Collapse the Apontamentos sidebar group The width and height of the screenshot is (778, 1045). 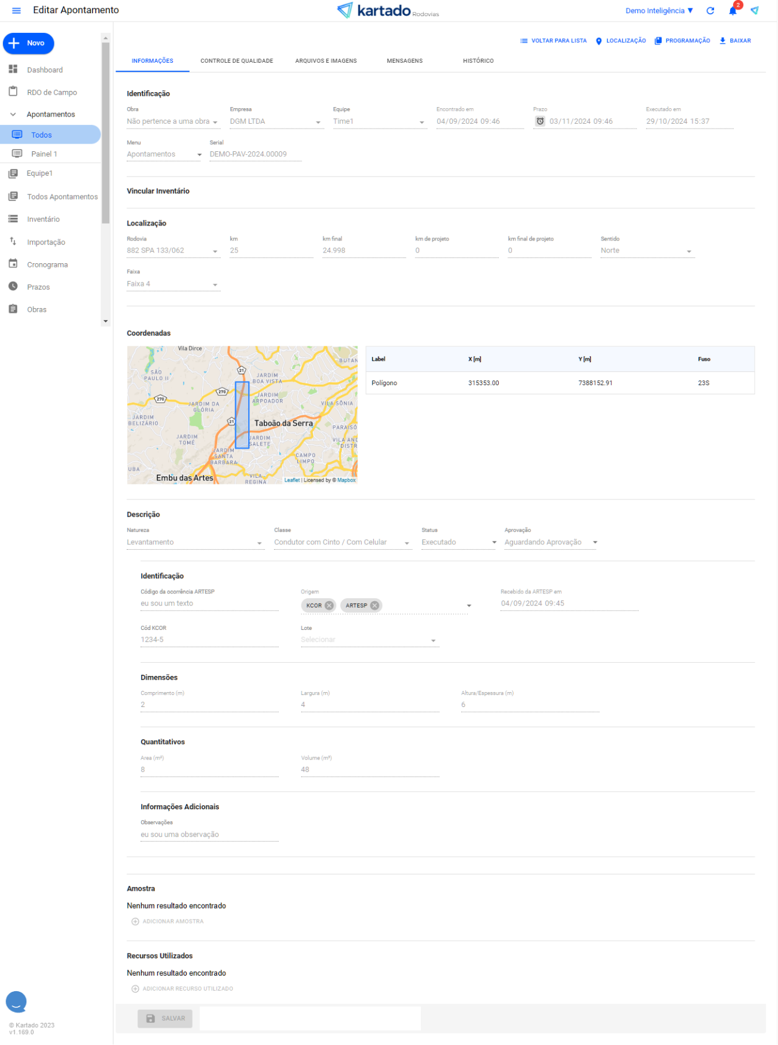[13, 114]
